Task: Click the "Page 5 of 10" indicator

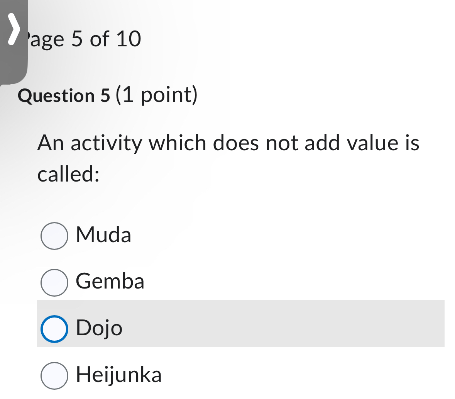Action: [83, 39]
